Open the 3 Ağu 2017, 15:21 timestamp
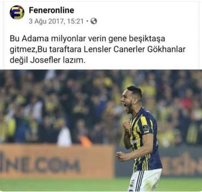Image resolution: width=202 pixels, height=192 pixels. (x=56, y=21)
